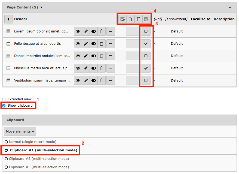This screenshot has width=239, height=174.
Task: View the Donec imperdiet record with eye icon
Action: (78, 56)
